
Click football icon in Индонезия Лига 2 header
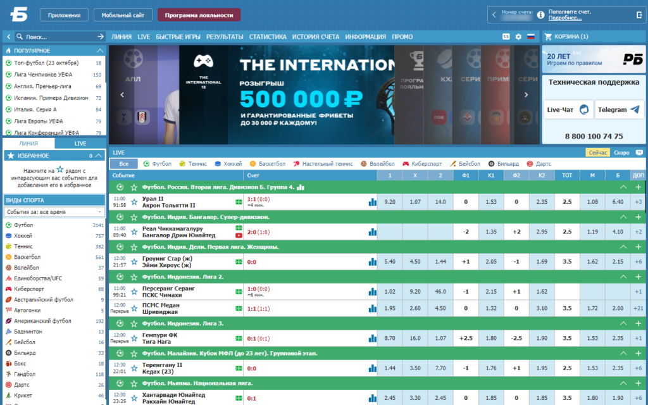[120, 277]
